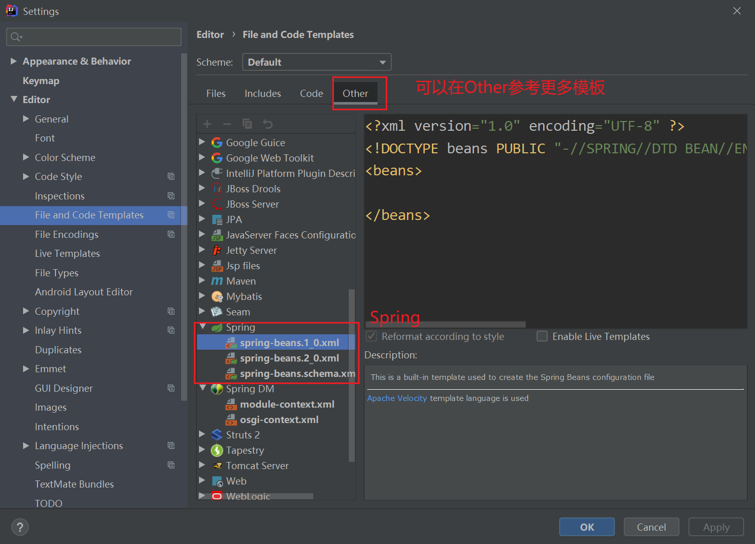Image resolution: width=755 pixels, height=544 pixels.
Task: Click the add template plus icon
Action: [x=207, y=124]
